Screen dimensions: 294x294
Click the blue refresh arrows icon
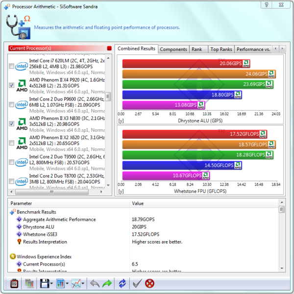click(x=122, y=283)
